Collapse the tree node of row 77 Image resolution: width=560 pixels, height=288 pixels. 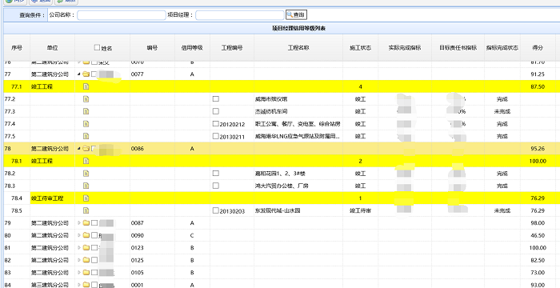[x=79, y=74]
